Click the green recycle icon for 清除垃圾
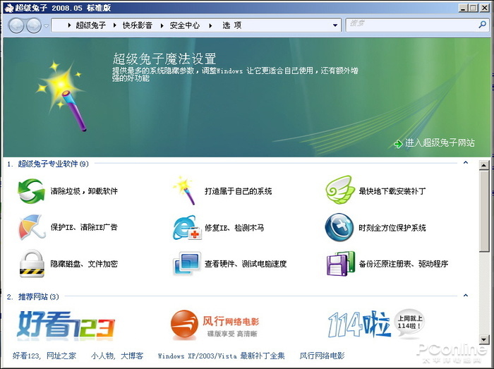The width and height of the screenshot is (494, 369). [x=31, y=191]
